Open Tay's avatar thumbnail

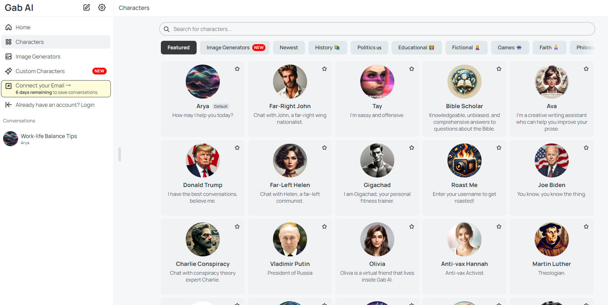tap(377, 82)
